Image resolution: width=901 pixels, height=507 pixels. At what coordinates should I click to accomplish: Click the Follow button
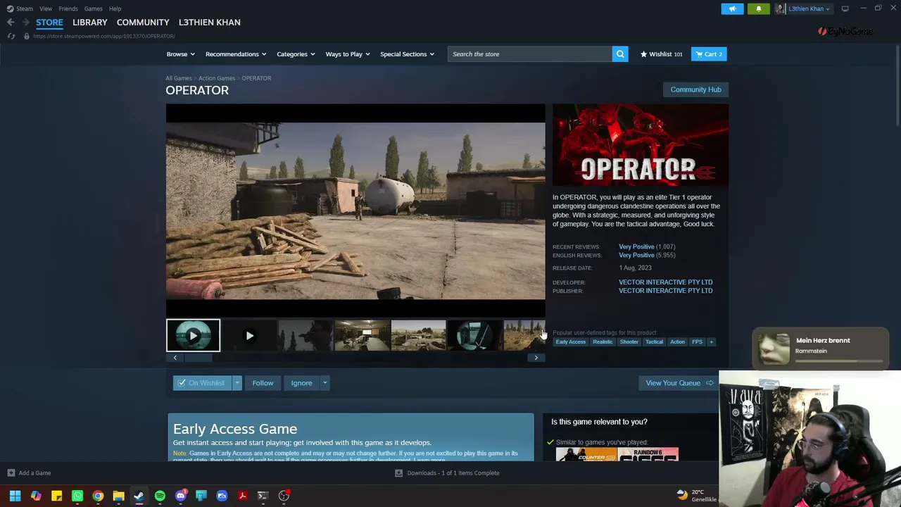263,383
